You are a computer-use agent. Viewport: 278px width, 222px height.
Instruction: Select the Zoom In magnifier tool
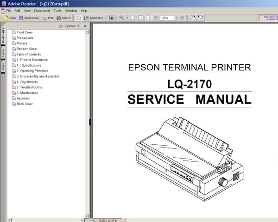pos(121,18)
